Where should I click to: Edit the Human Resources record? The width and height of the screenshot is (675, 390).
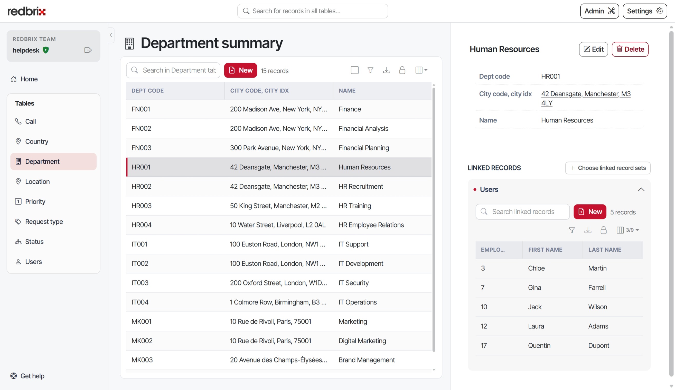pos(593,49)
